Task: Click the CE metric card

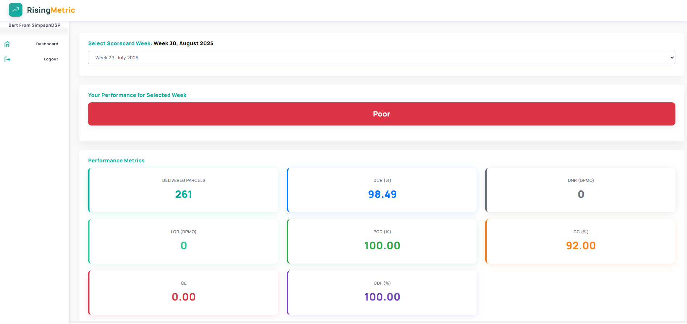Action: coord(184,293)
